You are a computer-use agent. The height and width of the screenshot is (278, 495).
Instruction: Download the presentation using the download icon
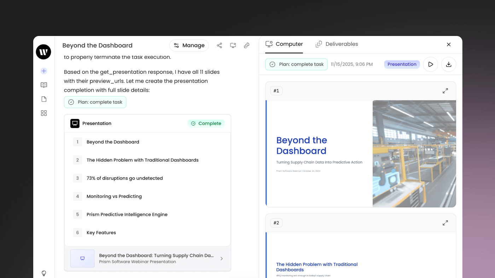pyautogui.click(x=449, y=65)
